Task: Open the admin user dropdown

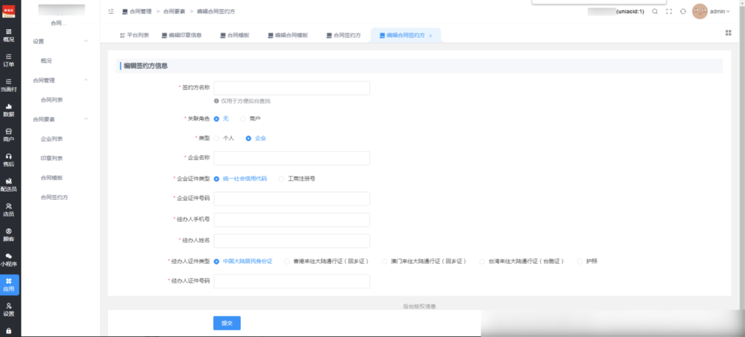Action: [x=720, y=12]
